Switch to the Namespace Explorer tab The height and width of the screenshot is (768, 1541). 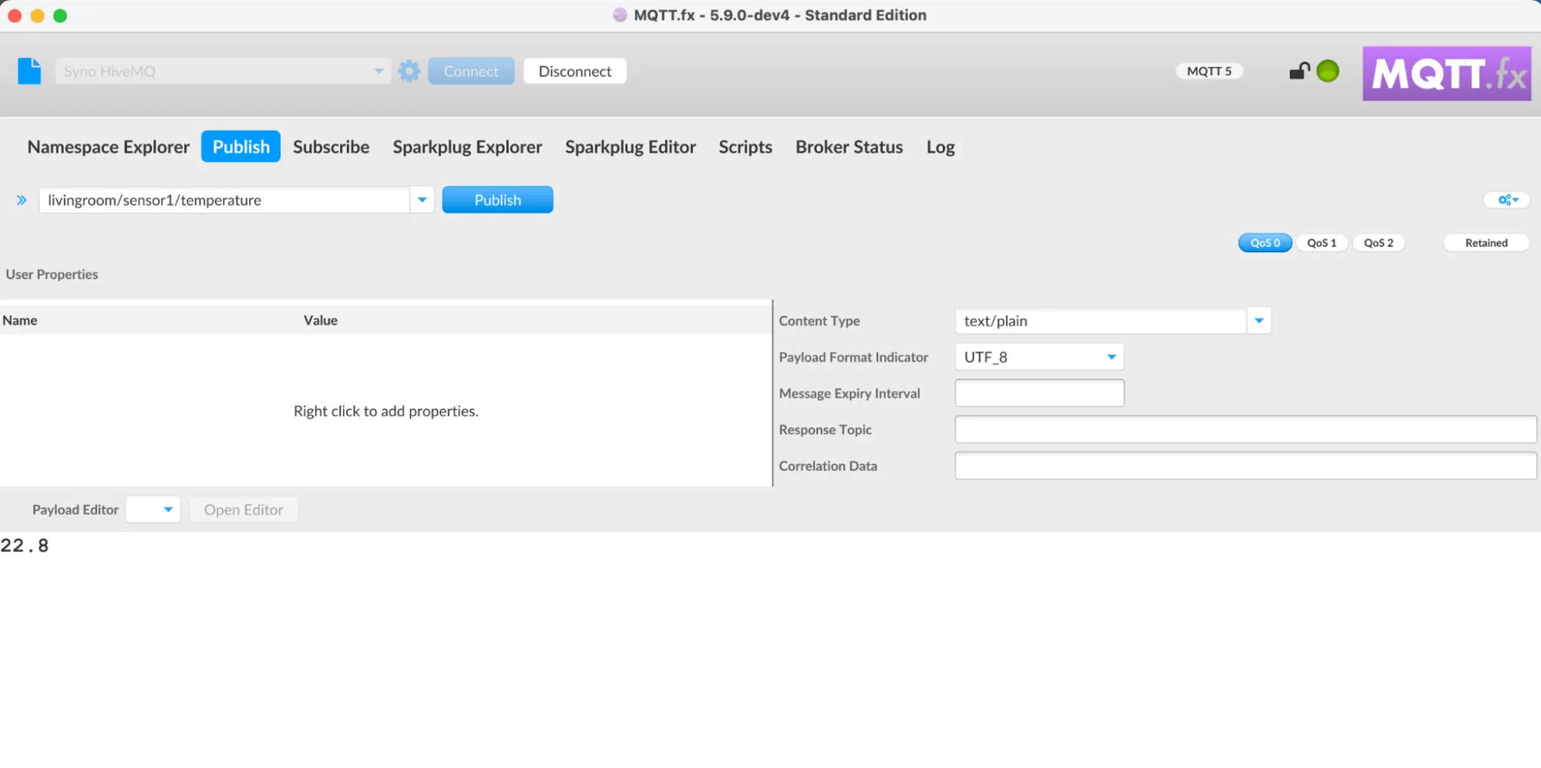(109, 147)
